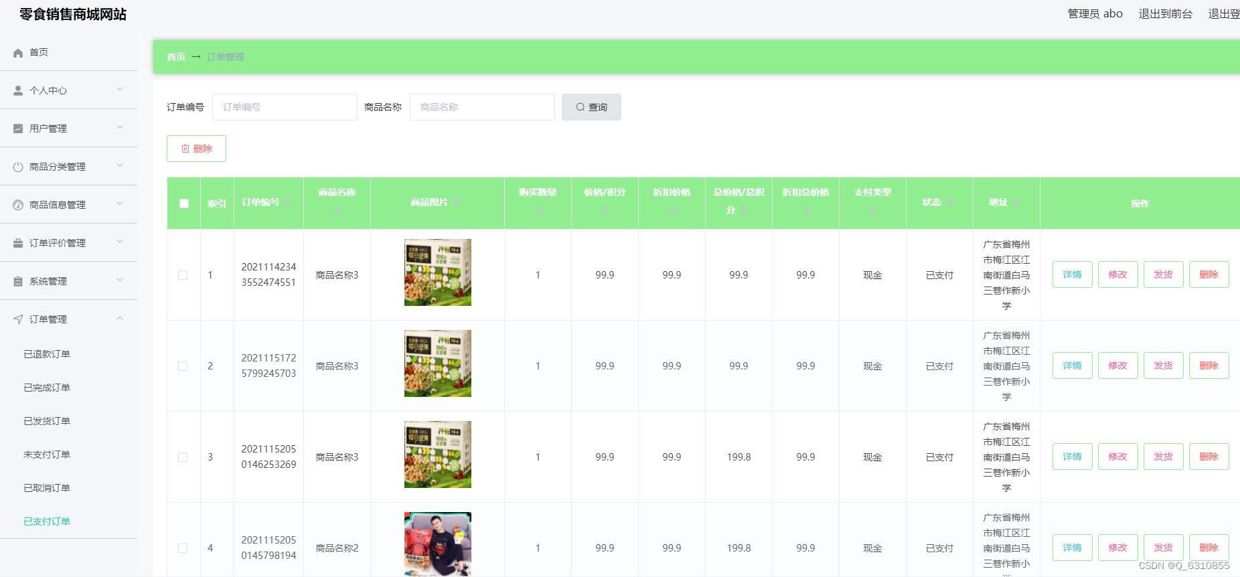1240x577 pixels.
Task: Click the power icon beside 商品分类管理
Action: pyautogui.click(x=18, y=167)
